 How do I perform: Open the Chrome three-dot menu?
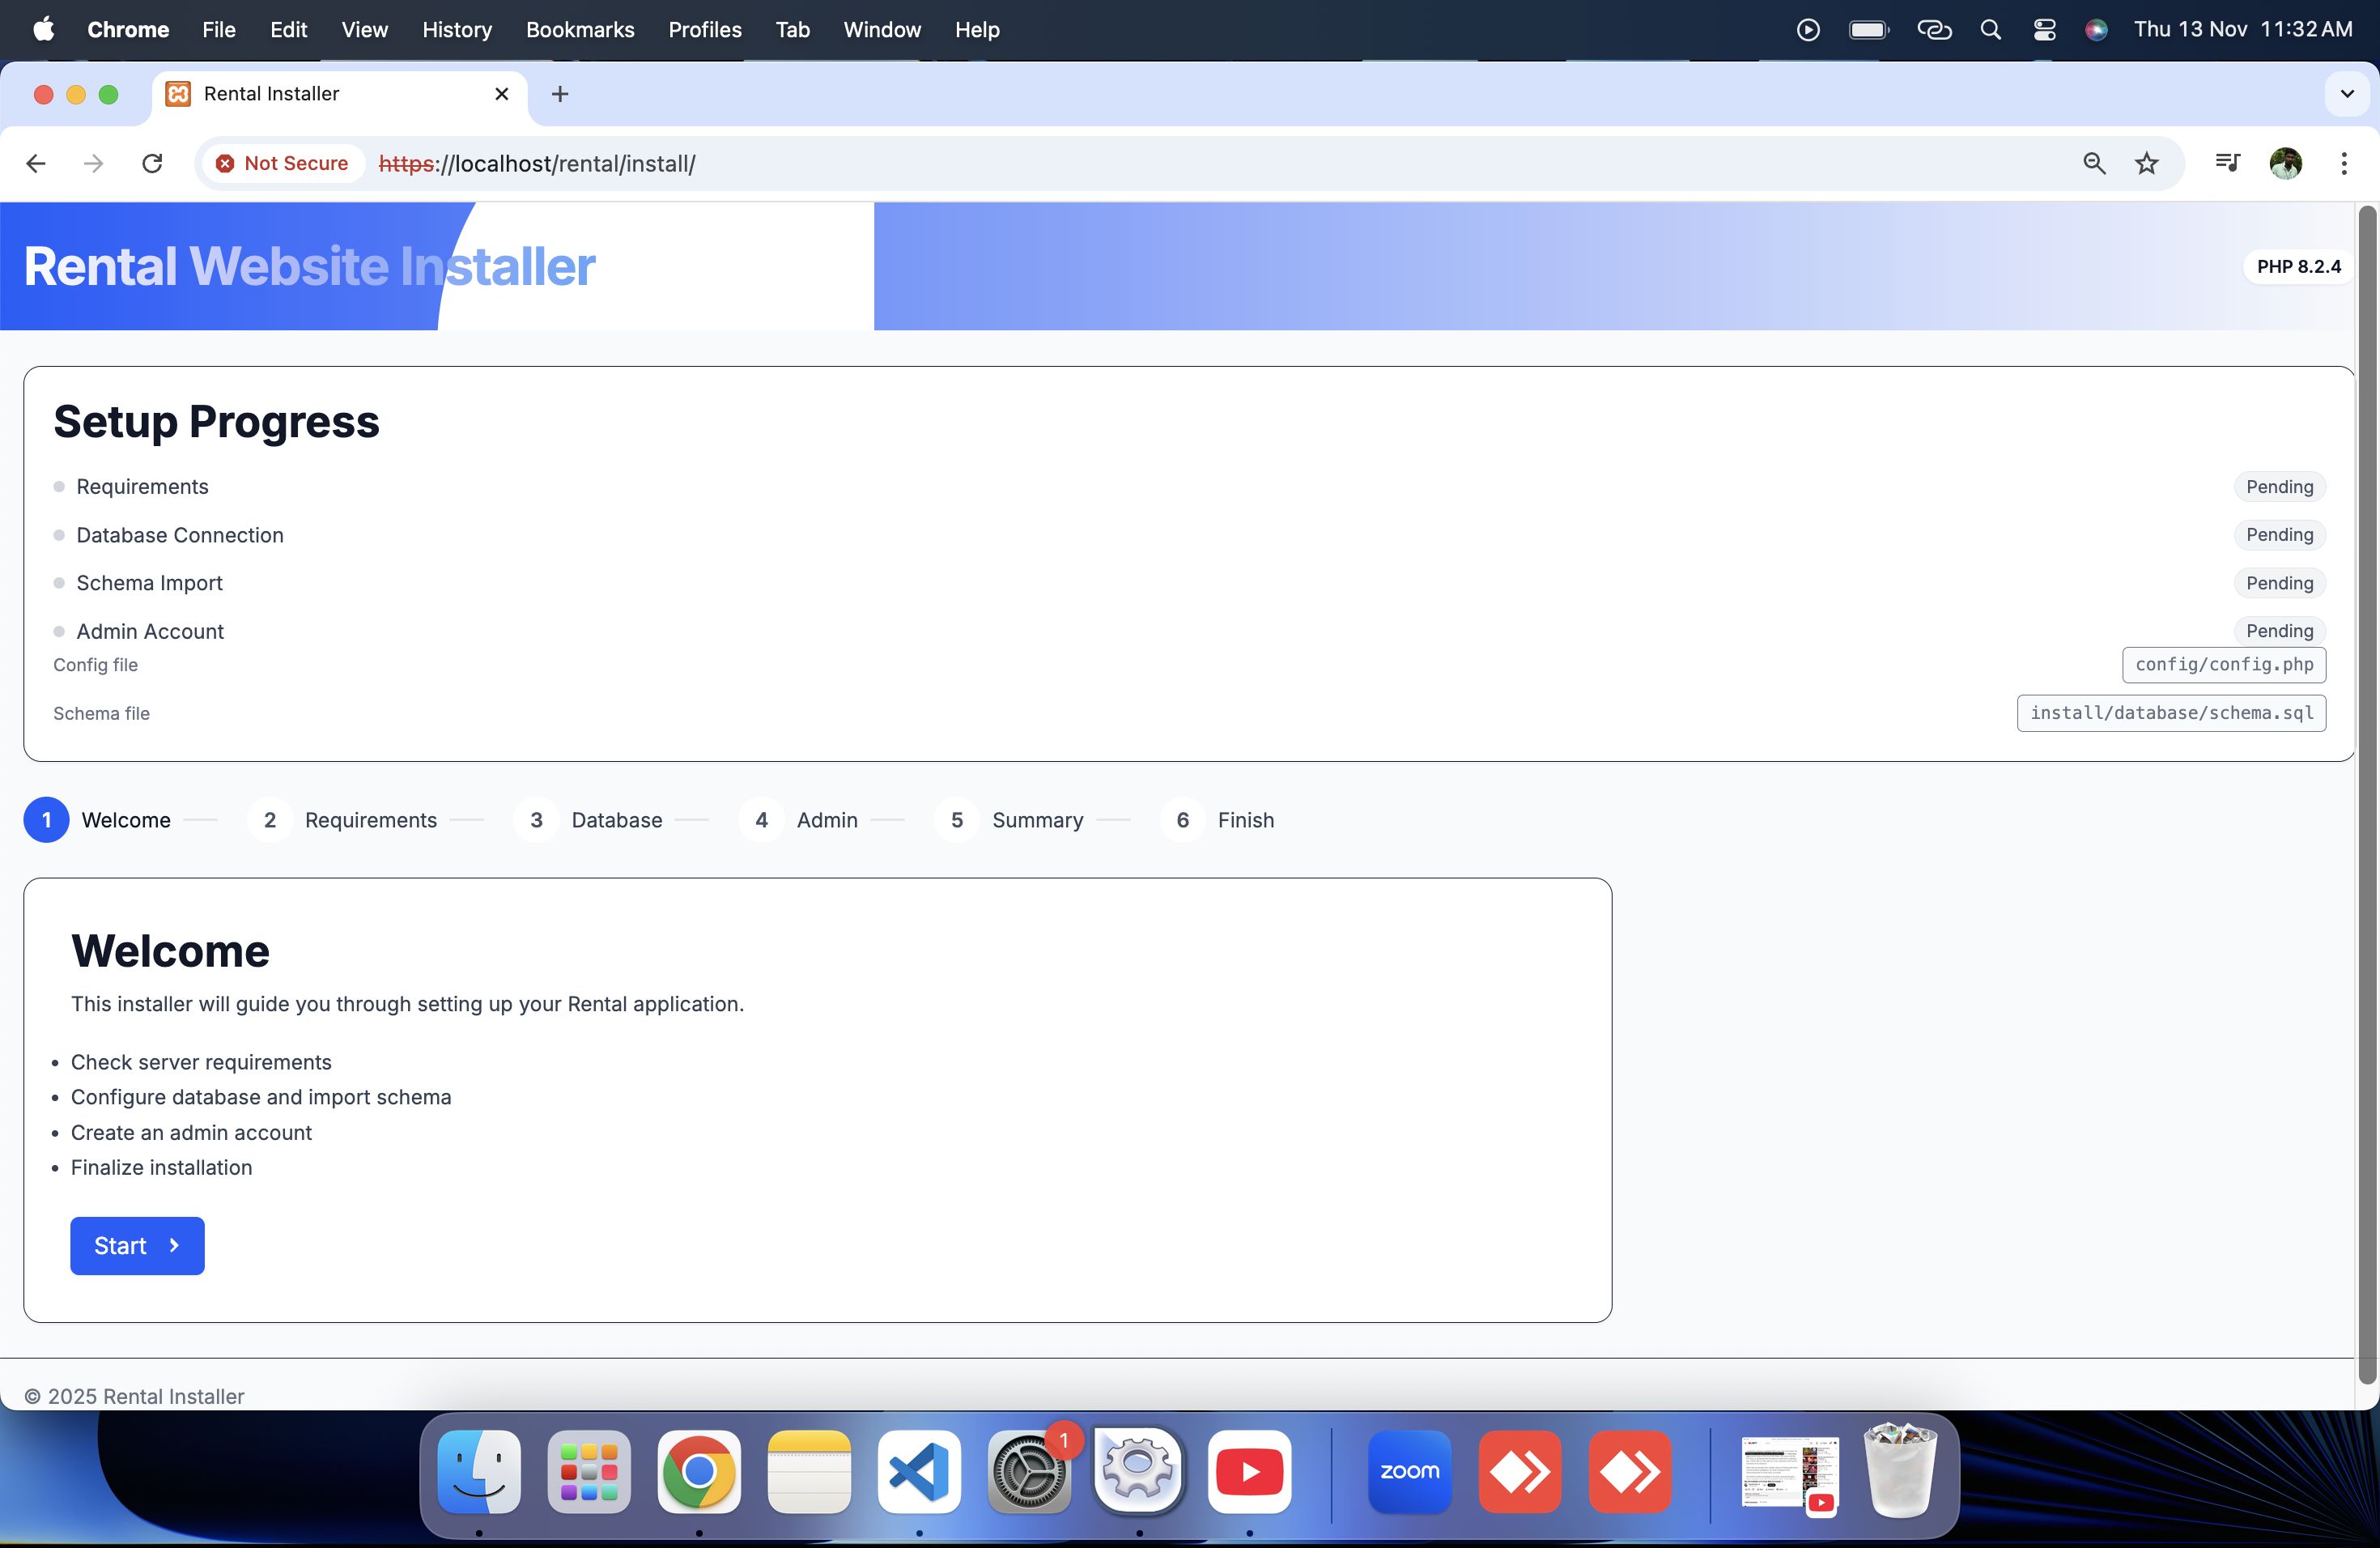[2343, 163]
